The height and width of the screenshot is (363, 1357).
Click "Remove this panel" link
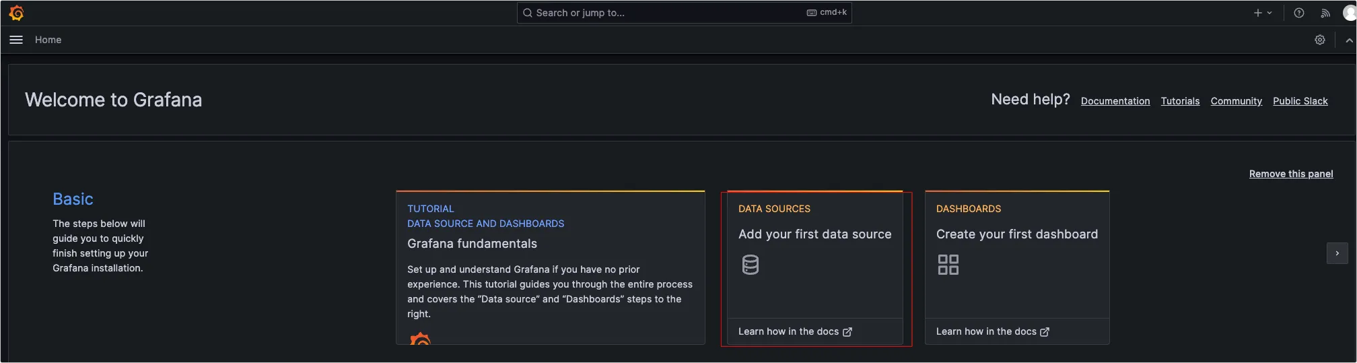[1290, 174]
